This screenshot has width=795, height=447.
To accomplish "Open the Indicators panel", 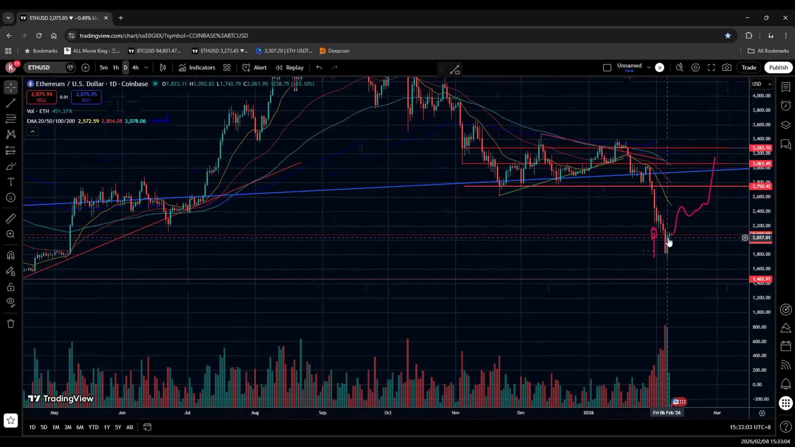I will [x=197, y=68].
